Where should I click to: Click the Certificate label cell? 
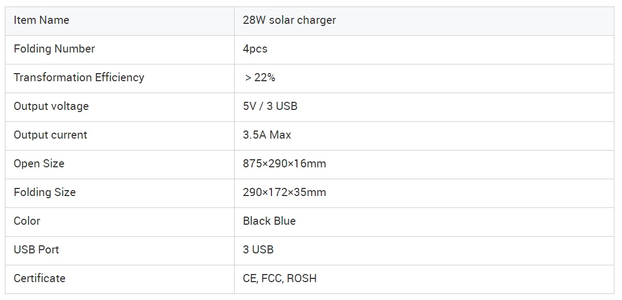point(40,279)
